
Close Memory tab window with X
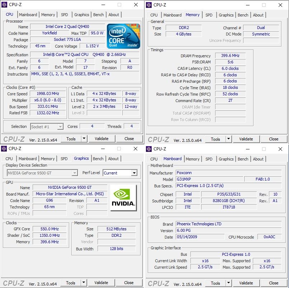pyautogui.click(x=280, y=5)
